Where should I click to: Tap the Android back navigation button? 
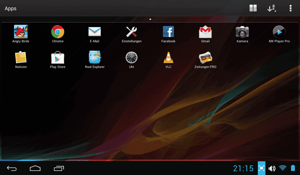[x=12, y=168]
